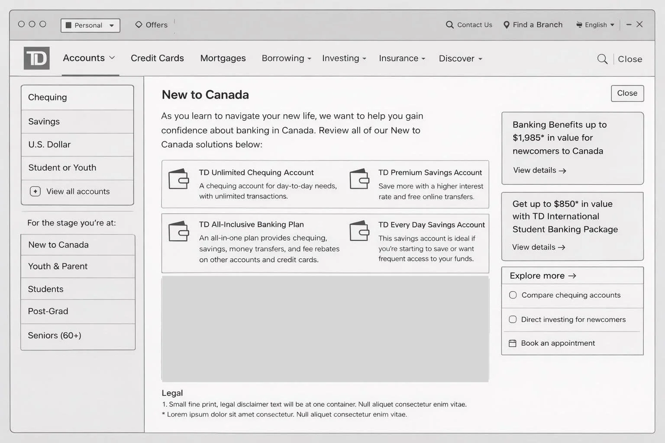Choose the Seniors (60+) stage

click(x=78, y=336)
